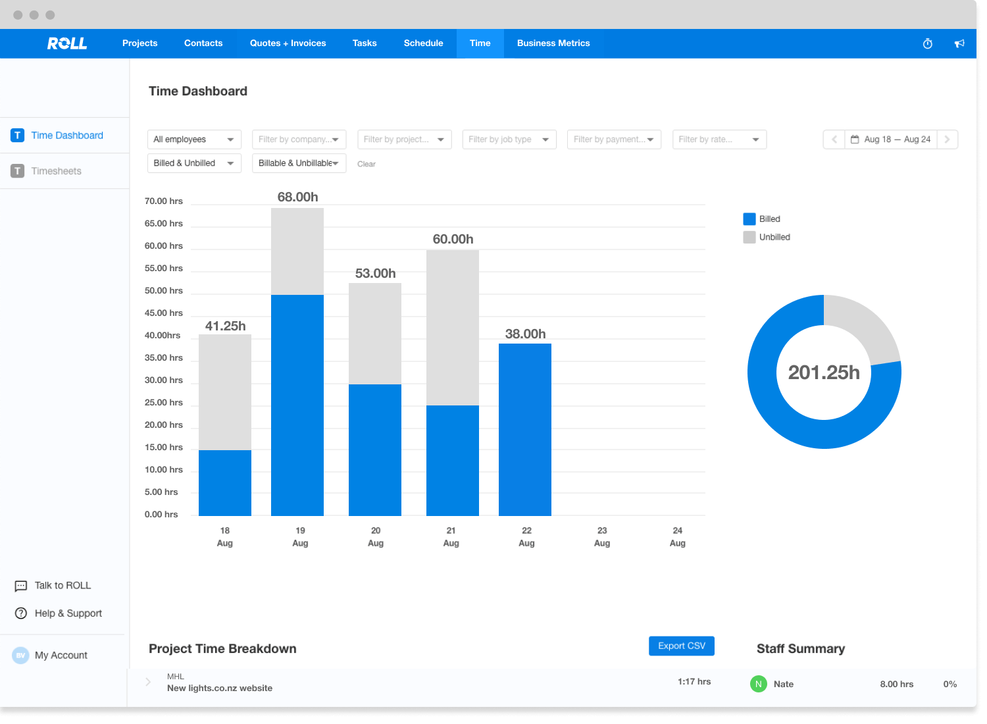This screenshot has width=987, height=724.
Task: Expand the MHL project row chevron
Action: pos(148,682)
